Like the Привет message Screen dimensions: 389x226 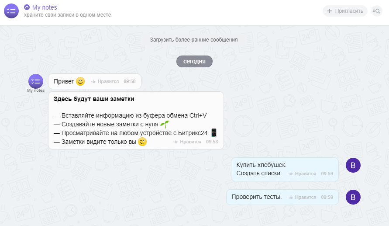[x=105, y=81]
